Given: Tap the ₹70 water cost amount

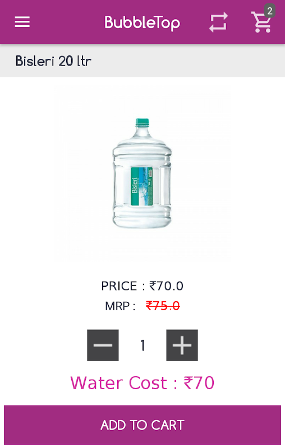Looking at the screenshot, I should [199, 383].
